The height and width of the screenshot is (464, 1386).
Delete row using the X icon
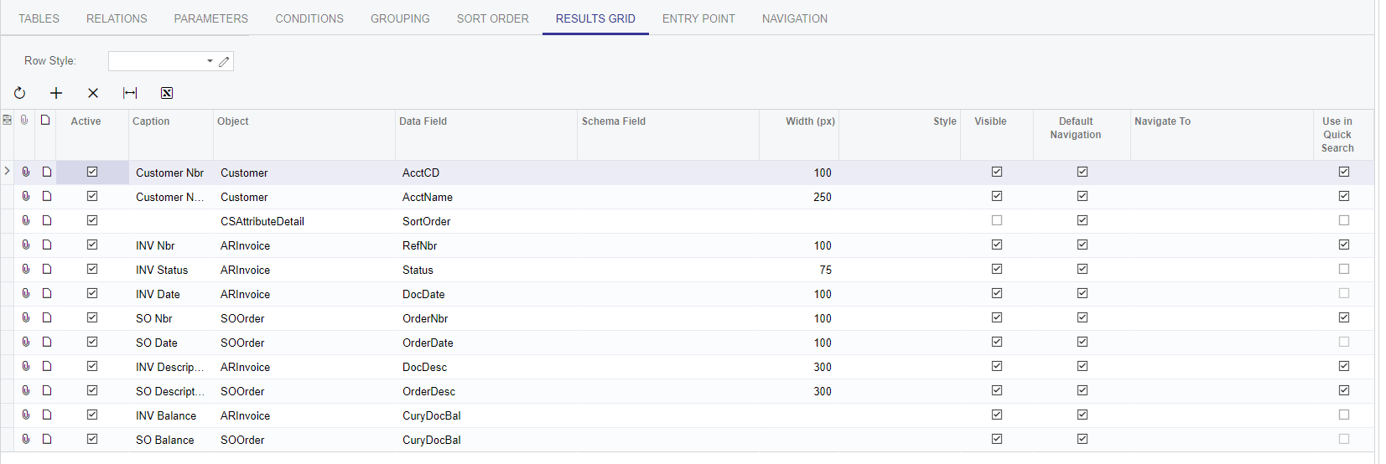click(x=93, y=93)
